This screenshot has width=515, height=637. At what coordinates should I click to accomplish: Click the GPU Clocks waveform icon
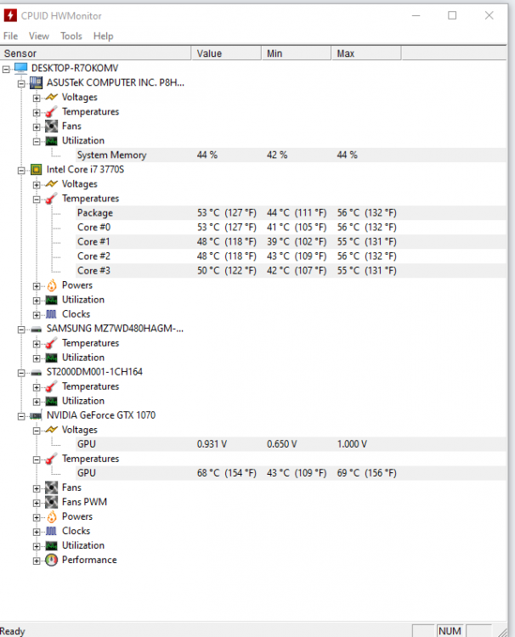pyautogui.click(x=51, y=531)
